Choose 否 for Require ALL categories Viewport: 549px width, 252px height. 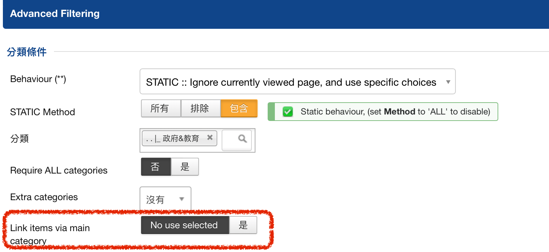[156, 167]
